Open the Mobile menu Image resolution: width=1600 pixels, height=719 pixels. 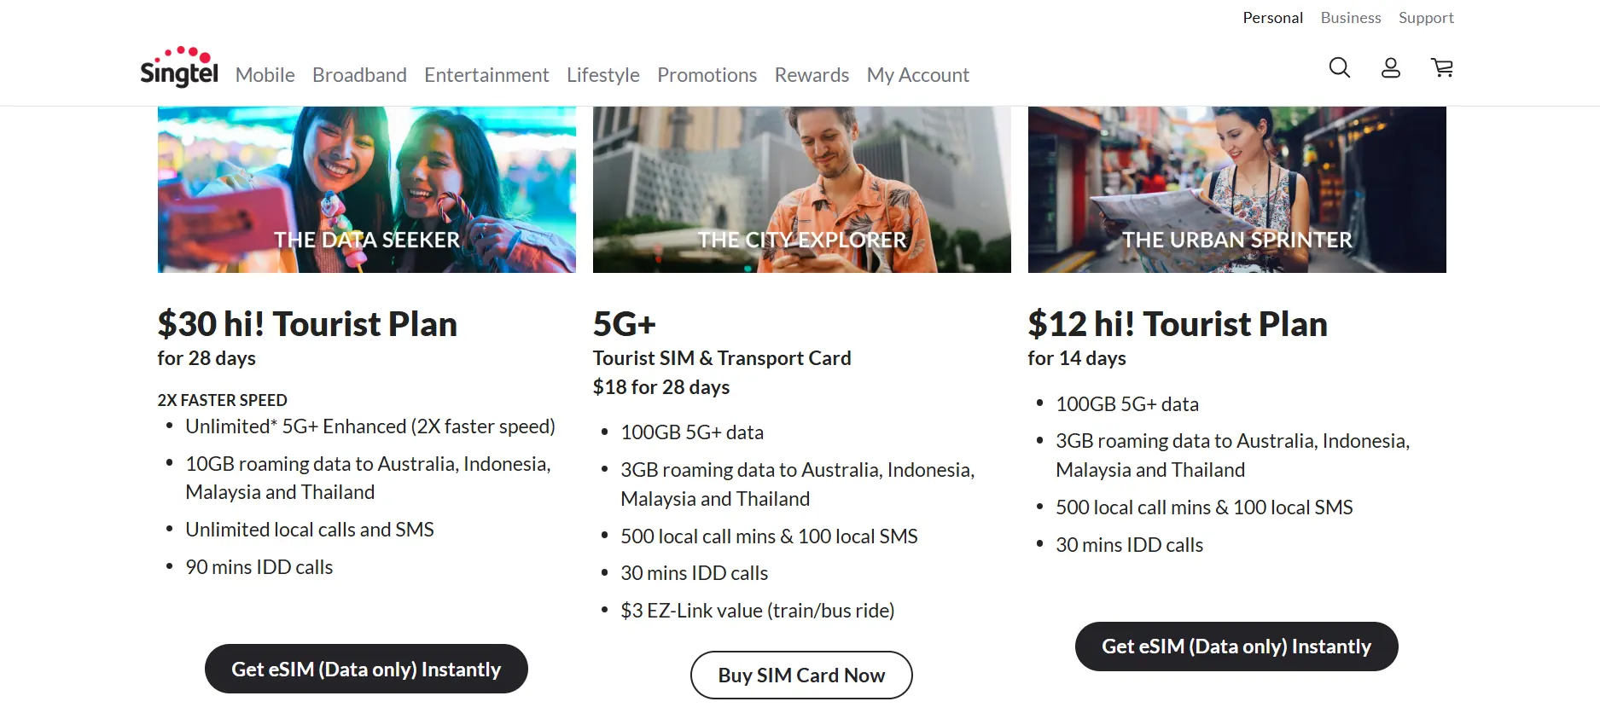coord(265,75)
